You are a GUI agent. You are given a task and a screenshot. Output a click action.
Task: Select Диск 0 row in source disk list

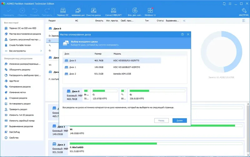pos(112,60)
